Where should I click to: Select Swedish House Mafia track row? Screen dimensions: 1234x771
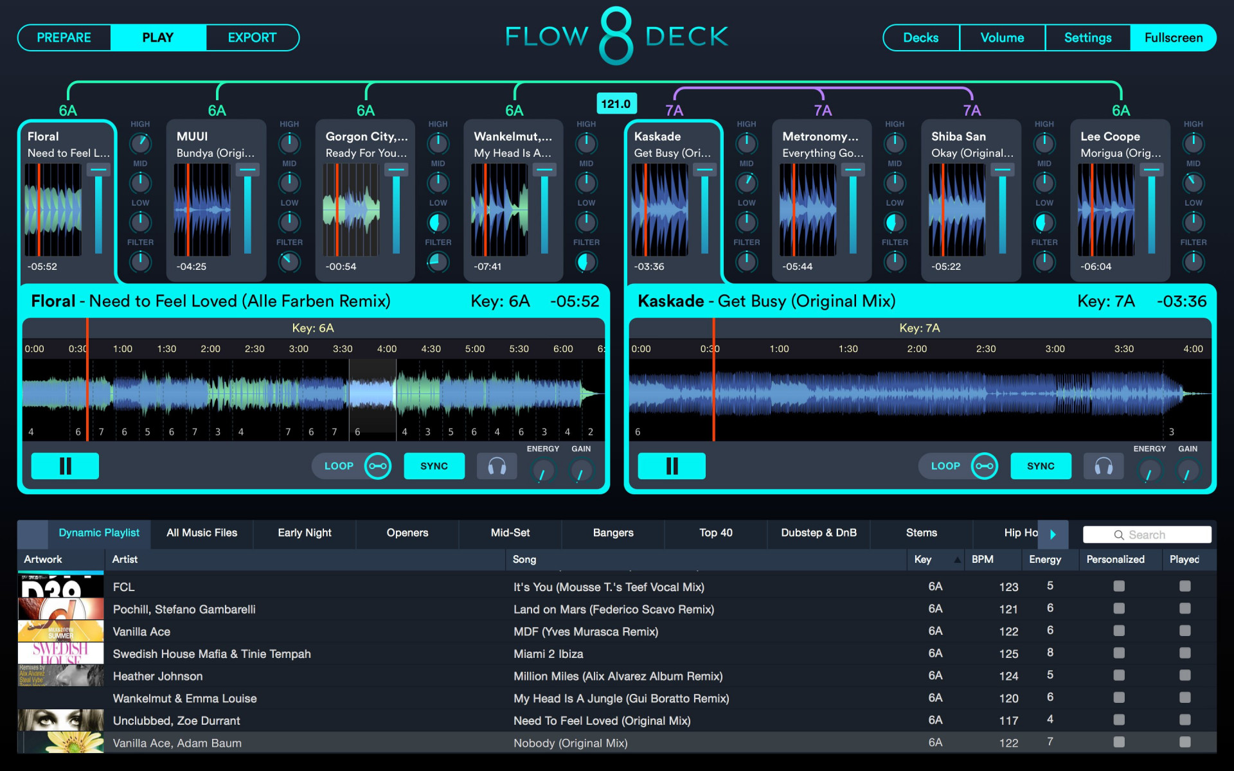pos(617,653)
